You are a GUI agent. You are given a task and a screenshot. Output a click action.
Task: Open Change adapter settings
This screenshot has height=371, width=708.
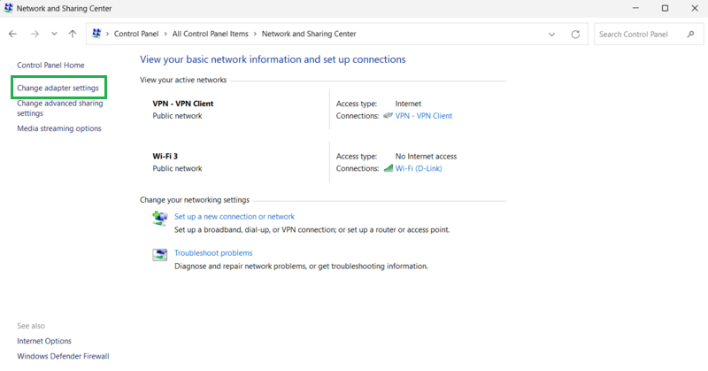tap(58, 88)
